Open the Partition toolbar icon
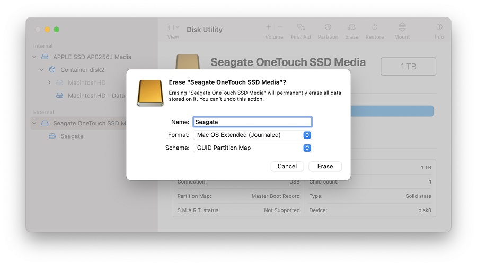This screenshot has height=266, width=477. point(328,27)
